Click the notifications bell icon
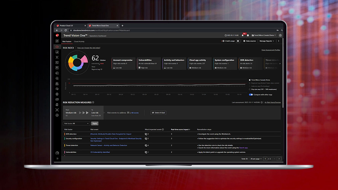Viewport: 338px width, 190px height. [242, 35]
